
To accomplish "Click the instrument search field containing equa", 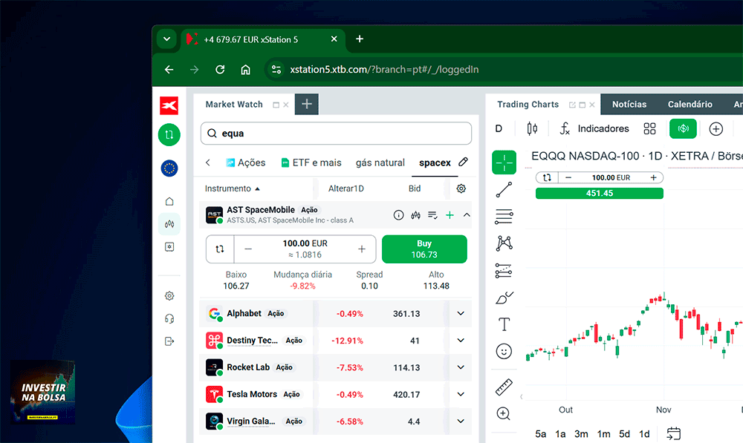I will click(x=336, y=134).
